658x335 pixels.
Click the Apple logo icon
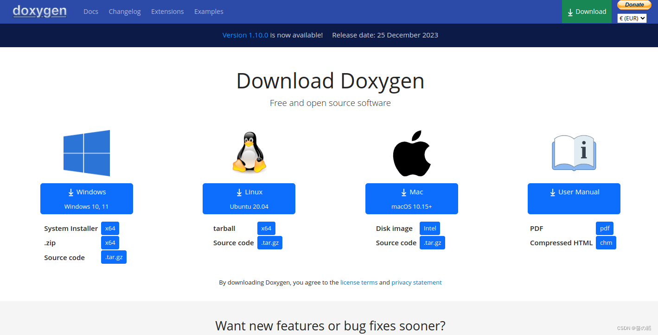pyautogui.click(x=411, y=153)
